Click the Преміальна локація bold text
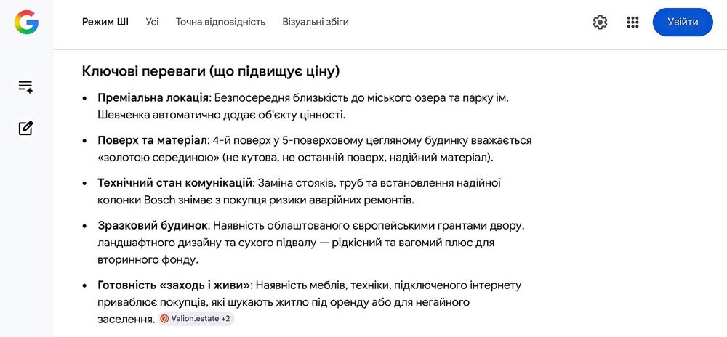 pos(153,98)
